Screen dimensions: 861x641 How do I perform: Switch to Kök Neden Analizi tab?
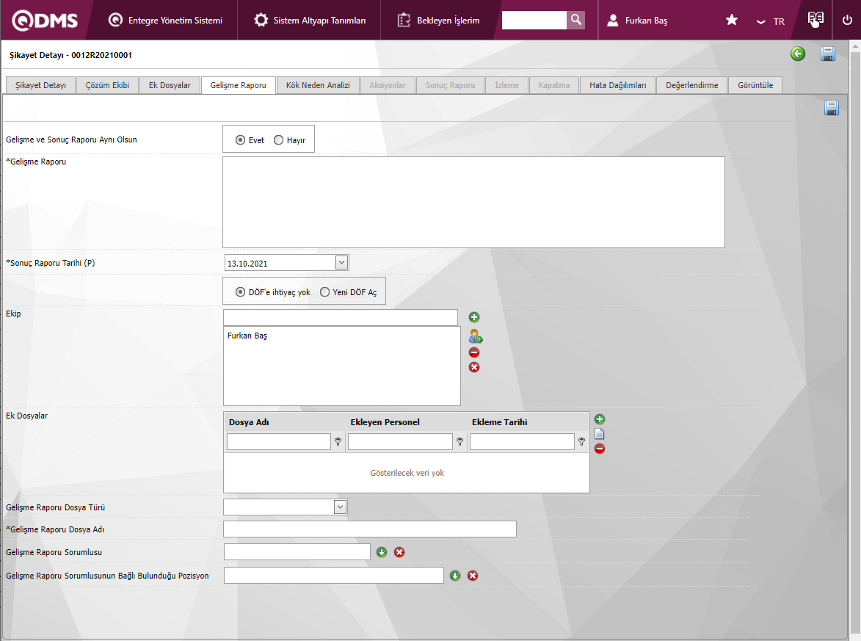point(318,85)
